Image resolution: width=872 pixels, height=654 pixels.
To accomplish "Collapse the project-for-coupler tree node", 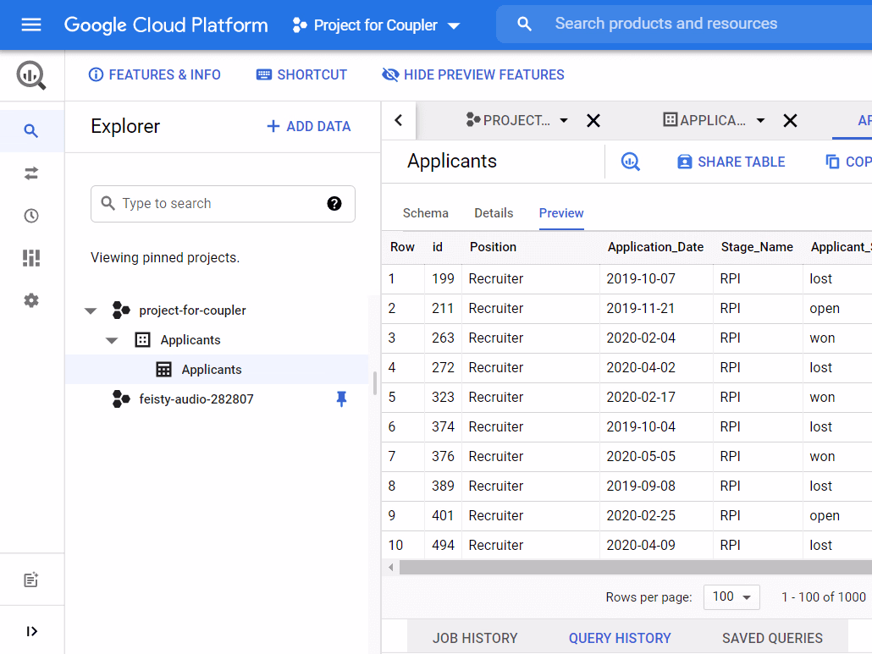I will (91, 311).
